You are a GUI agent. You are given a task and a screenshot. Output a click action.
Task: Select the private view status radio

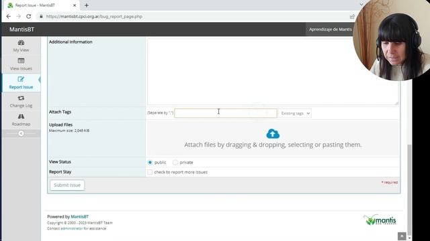pyautogui.click(x=175, y=162)
